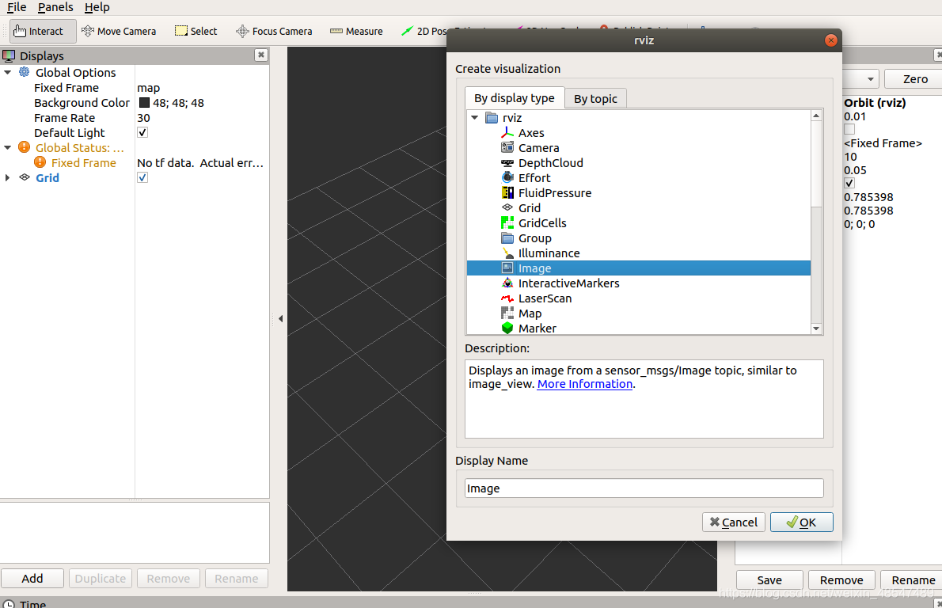The image size is (942, 608).
Task: Click the display type list scrollbar
Action: 816,163
